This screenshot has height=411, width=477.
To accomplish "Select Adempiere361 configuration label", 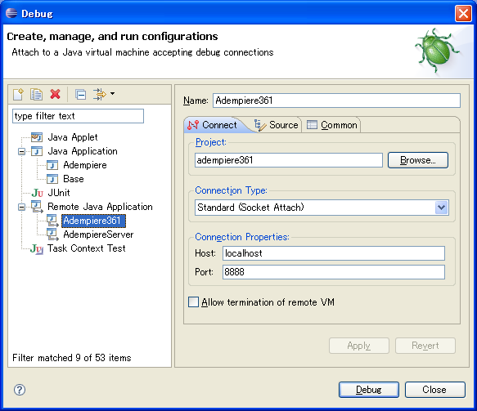I will tap(92, 221).
